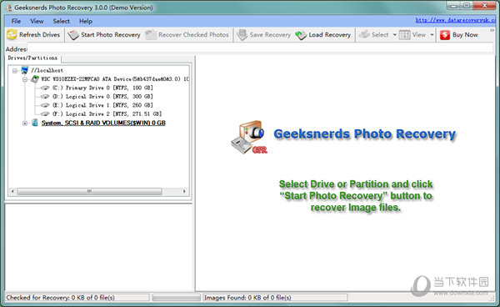Click the Geeksnerds Photo Recovery logo image

(x=248, y=137)
